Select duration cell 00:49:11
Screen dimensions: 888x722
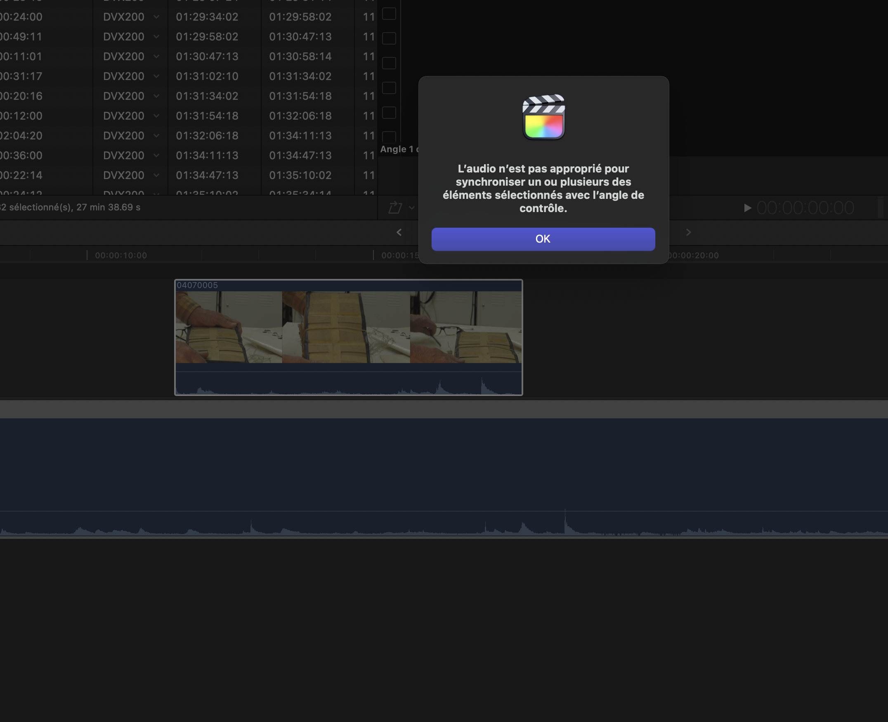(x=21, y=37)
